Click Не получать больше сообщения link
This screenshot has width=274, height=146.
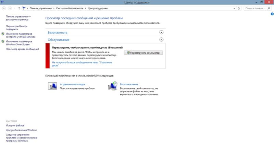[x=82, y=64]
